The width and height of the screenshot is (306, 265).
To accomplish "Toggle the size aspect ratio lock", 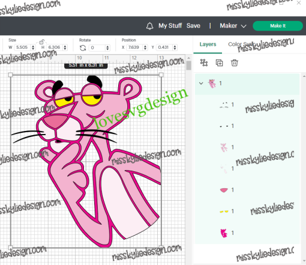I will click(41, 42).
